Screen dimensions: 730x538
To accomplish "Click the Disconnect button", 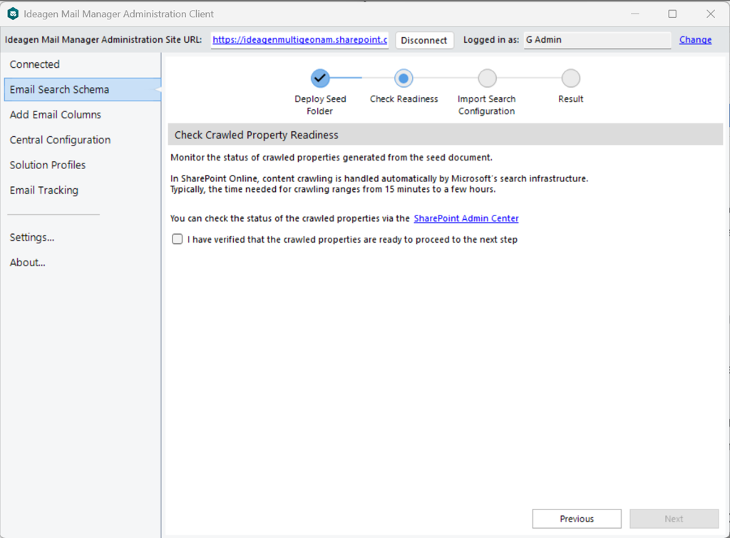I will (424, 40).
